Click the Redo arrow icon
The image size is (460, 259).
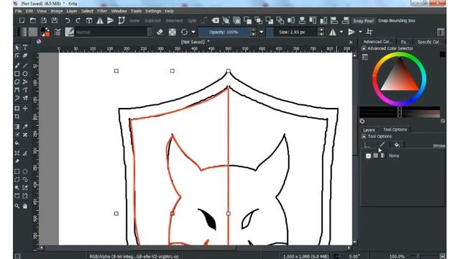coord(78,21)
